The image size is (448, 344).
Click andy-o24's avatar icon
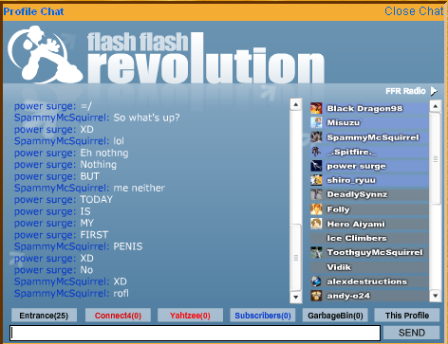pyautogui.click(x=316, y=296)
